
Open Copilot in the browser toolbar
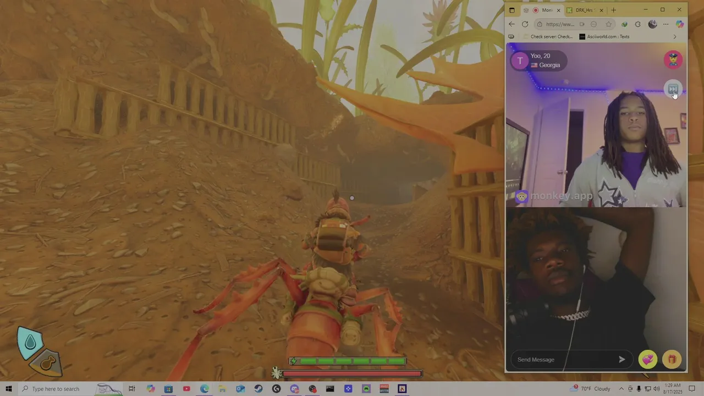[x=680, y=24]
